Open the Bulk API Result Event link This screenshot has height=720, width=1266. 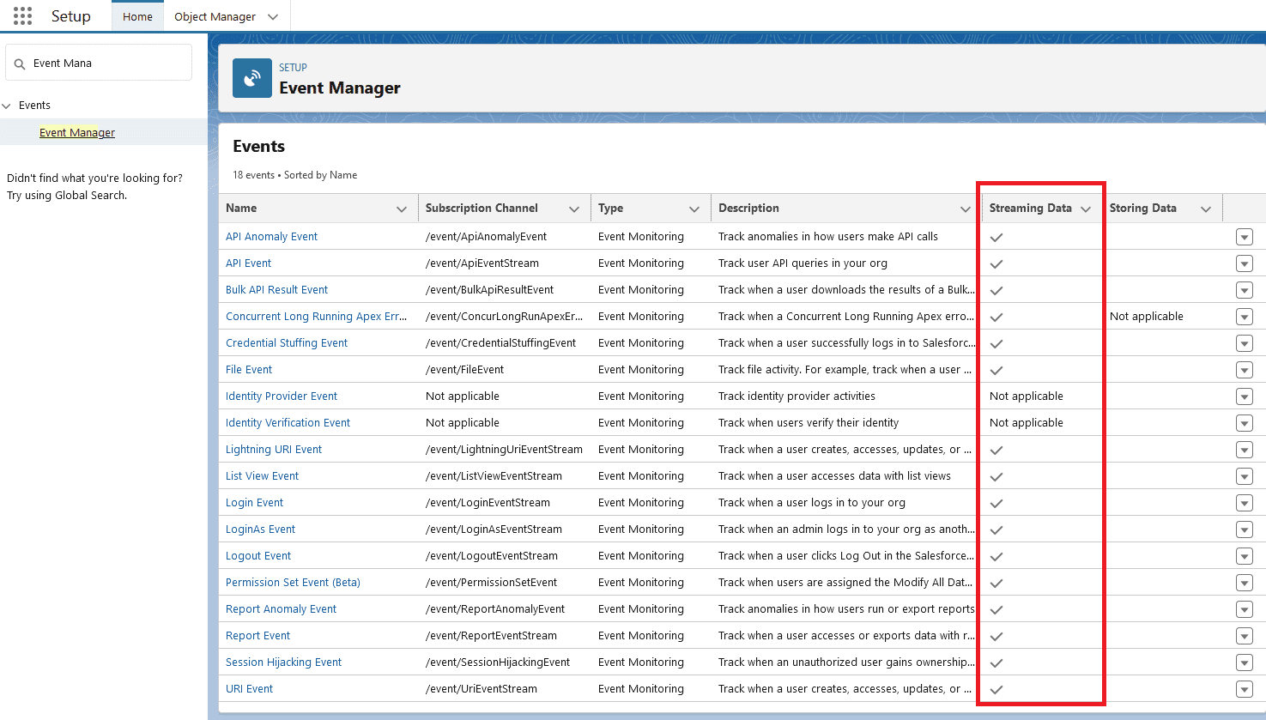[276, 290]
